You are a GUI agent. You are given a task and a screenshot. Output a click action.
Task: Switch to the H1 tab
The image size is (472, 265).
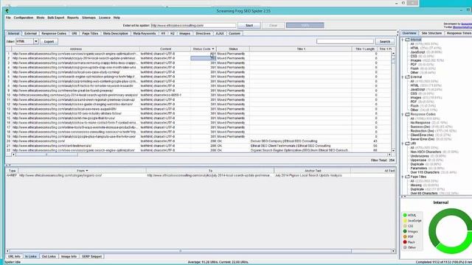coord(163,33)
